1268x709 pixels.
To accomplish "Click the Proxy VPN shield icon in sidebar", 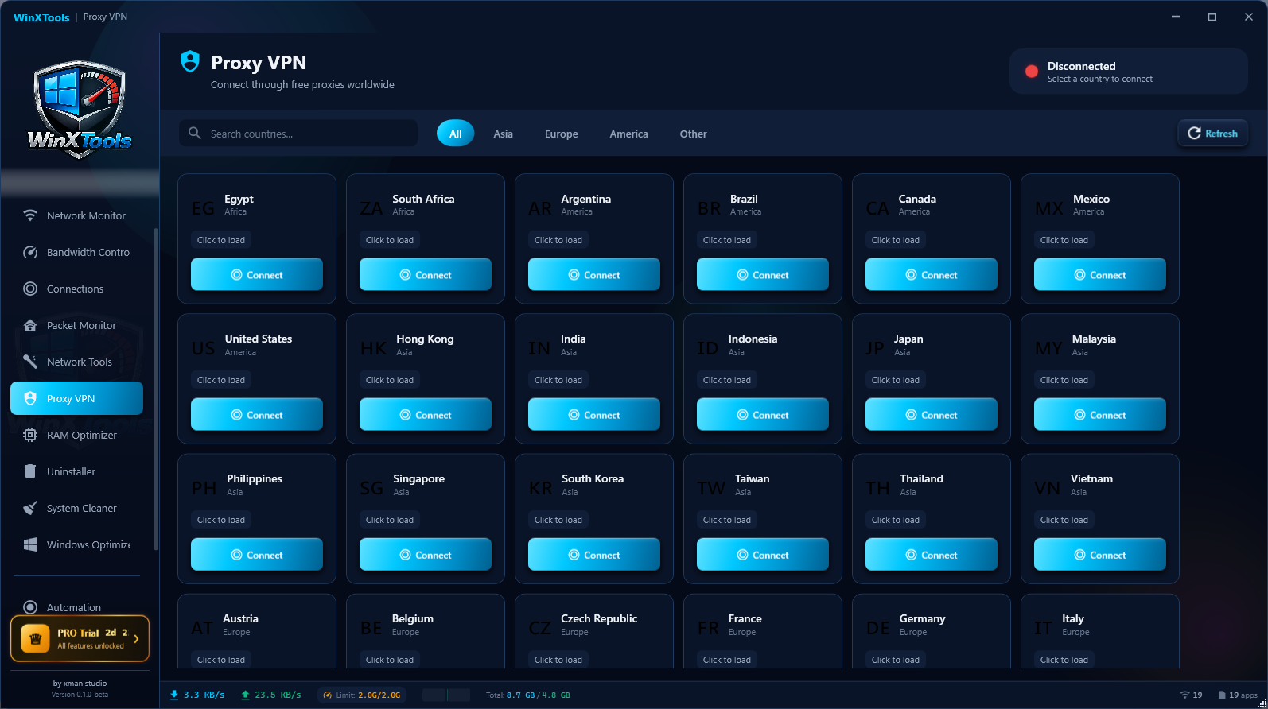I will 30,398.
